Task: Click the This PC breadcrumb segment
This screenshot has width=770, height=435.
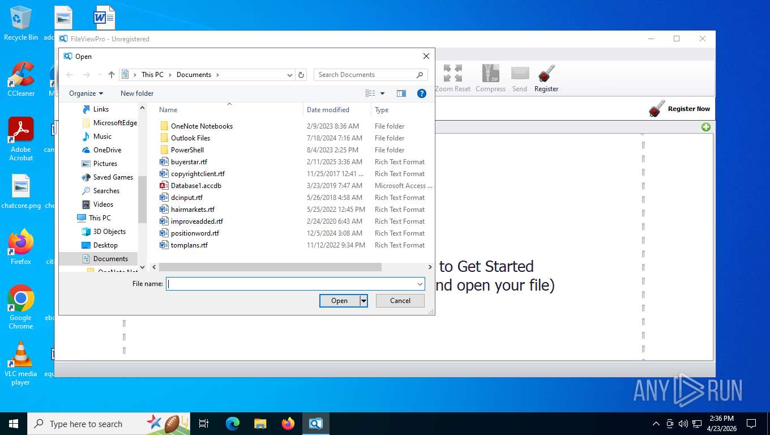Action: click(x=152, y=75)
